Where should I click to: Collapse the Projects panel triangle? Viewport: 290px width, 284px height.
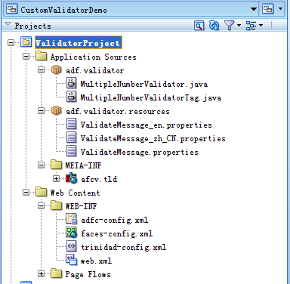pos(8,24)
